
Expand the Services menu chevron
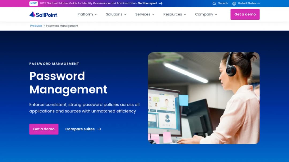(153, 14)
